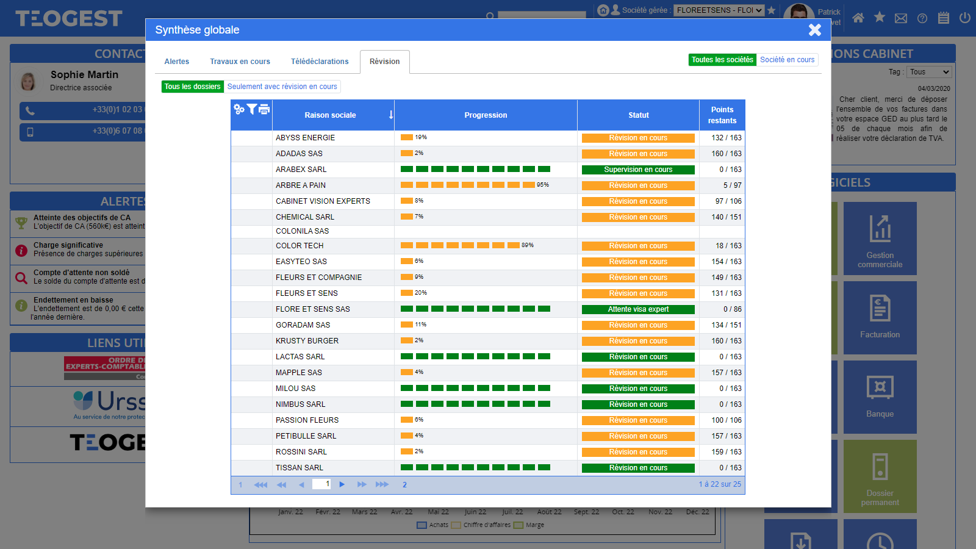Switch to the Alertes tab

(x=177, y=62)
